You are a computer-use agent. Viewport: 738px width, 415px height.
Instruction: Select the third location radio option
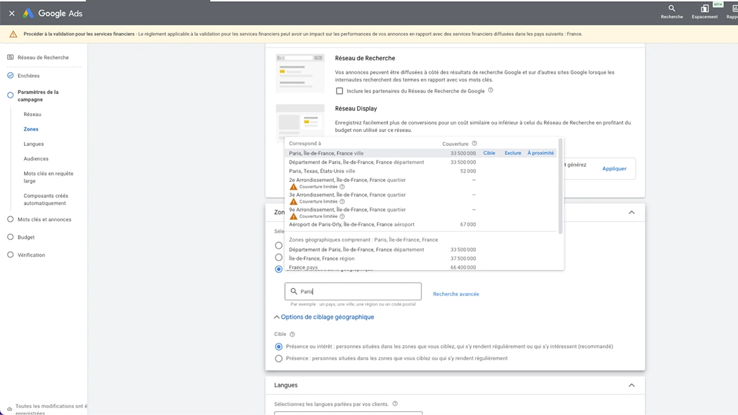click(279, 269)
